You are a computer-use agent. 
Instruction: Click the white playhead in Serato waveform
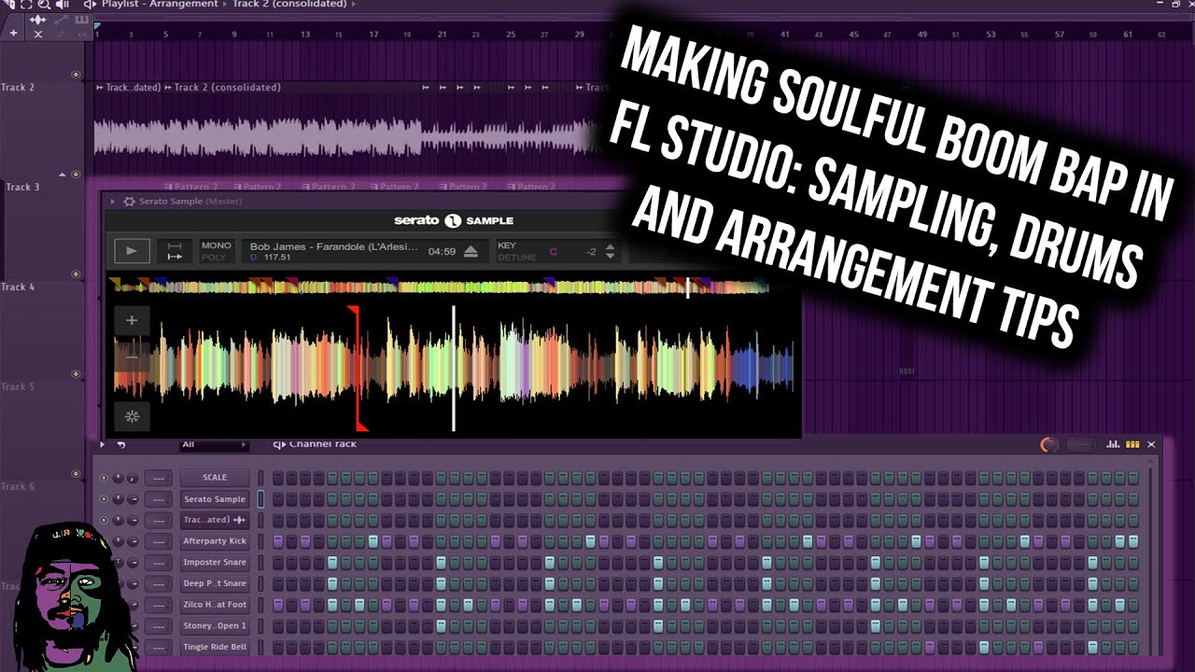click(x=454, y=368)
